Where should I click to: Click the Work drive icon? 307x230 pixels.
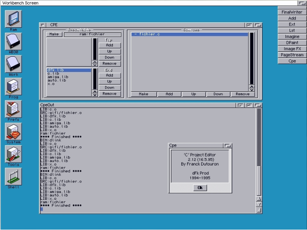[x=13, y=64]
